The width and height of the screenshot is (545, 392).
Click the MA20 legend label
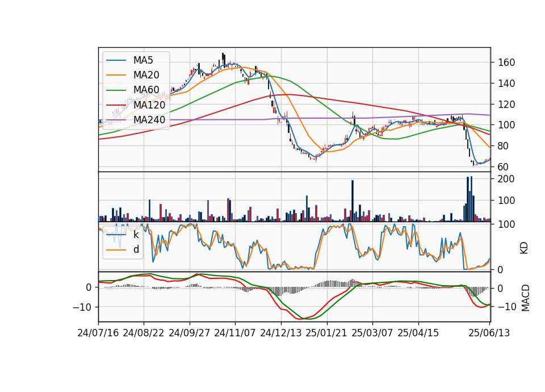[x=146, y=75]
